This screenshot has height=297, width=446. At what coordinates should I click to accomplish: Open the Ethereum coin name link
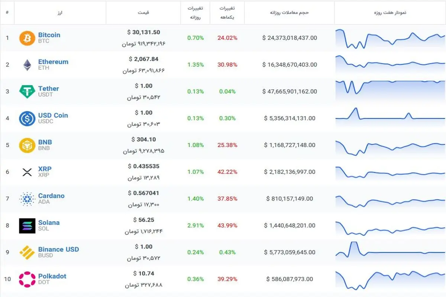point(53,62)
